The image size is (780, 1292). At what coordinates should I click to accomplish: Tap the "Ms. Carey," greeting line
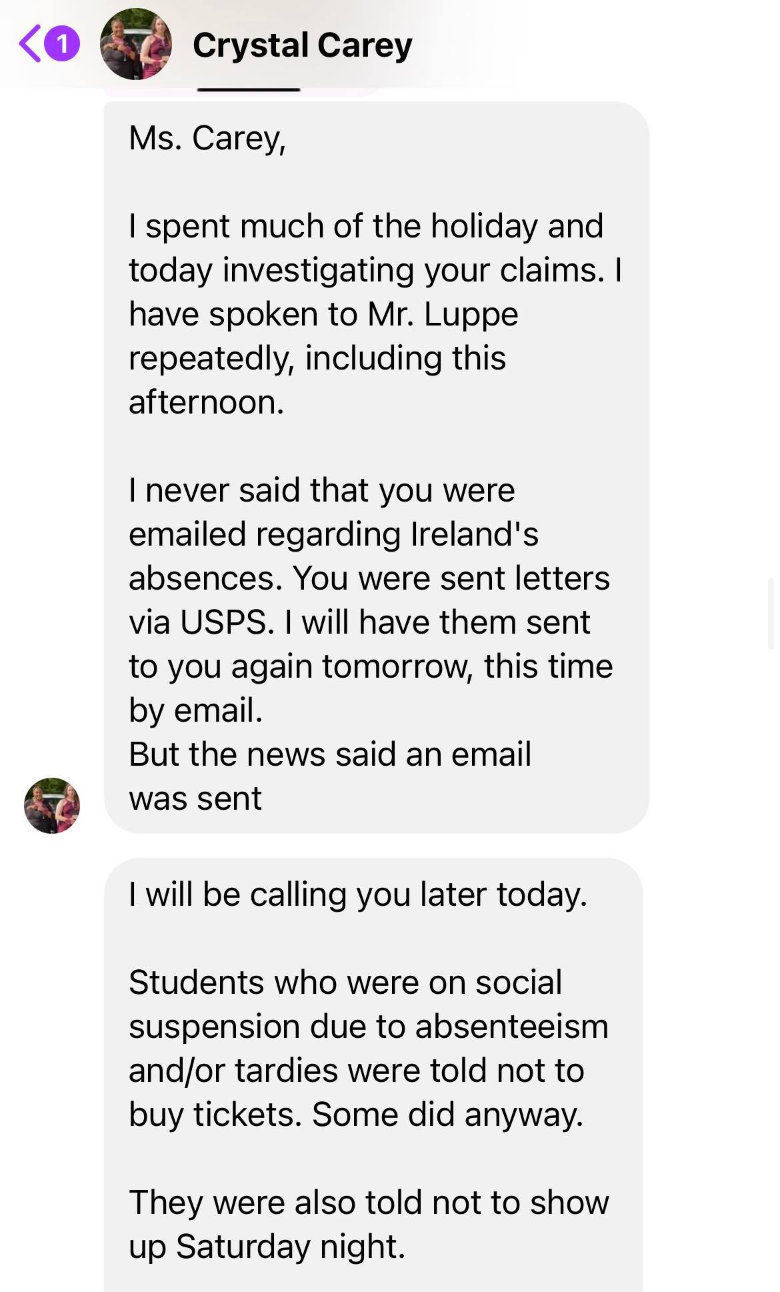(207, 138)
